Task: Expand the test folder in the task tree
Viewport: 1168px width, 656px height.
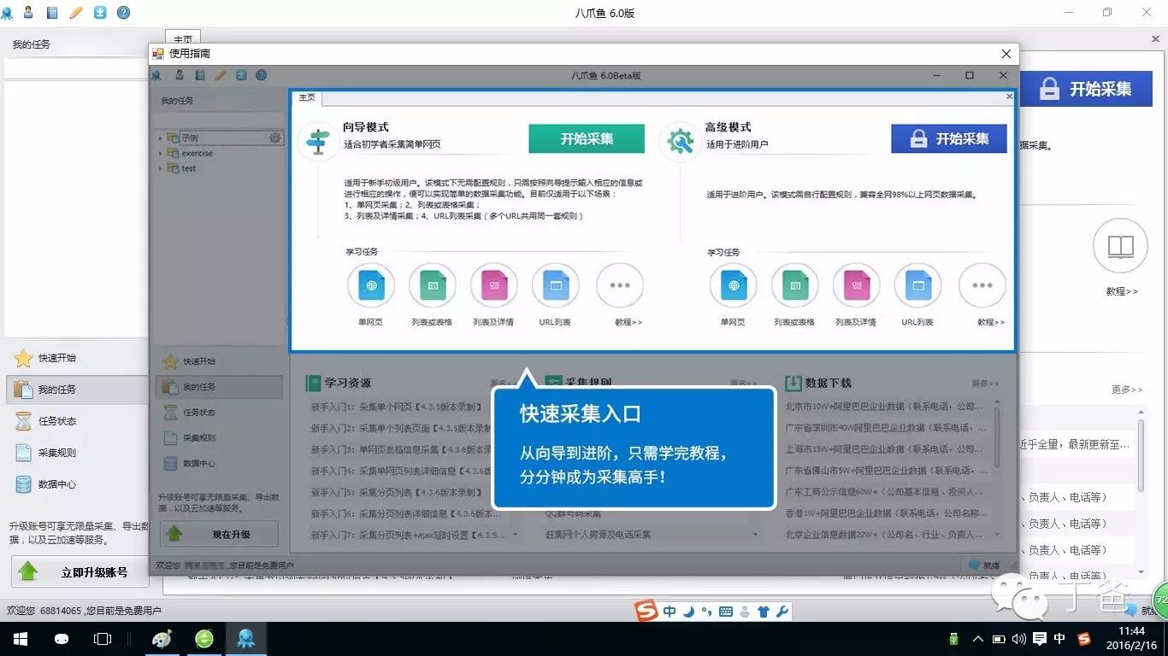Action: pyautogui.click(x=161, y=168)
